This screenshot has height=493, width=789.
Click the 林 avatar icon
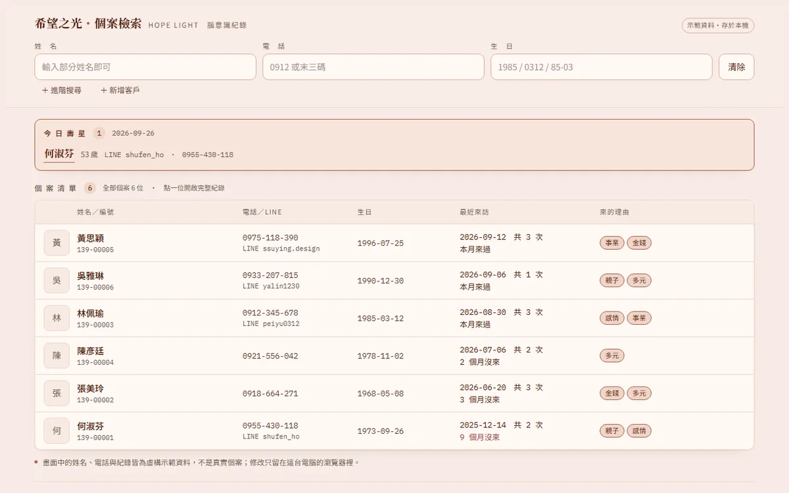pos(57,318)
